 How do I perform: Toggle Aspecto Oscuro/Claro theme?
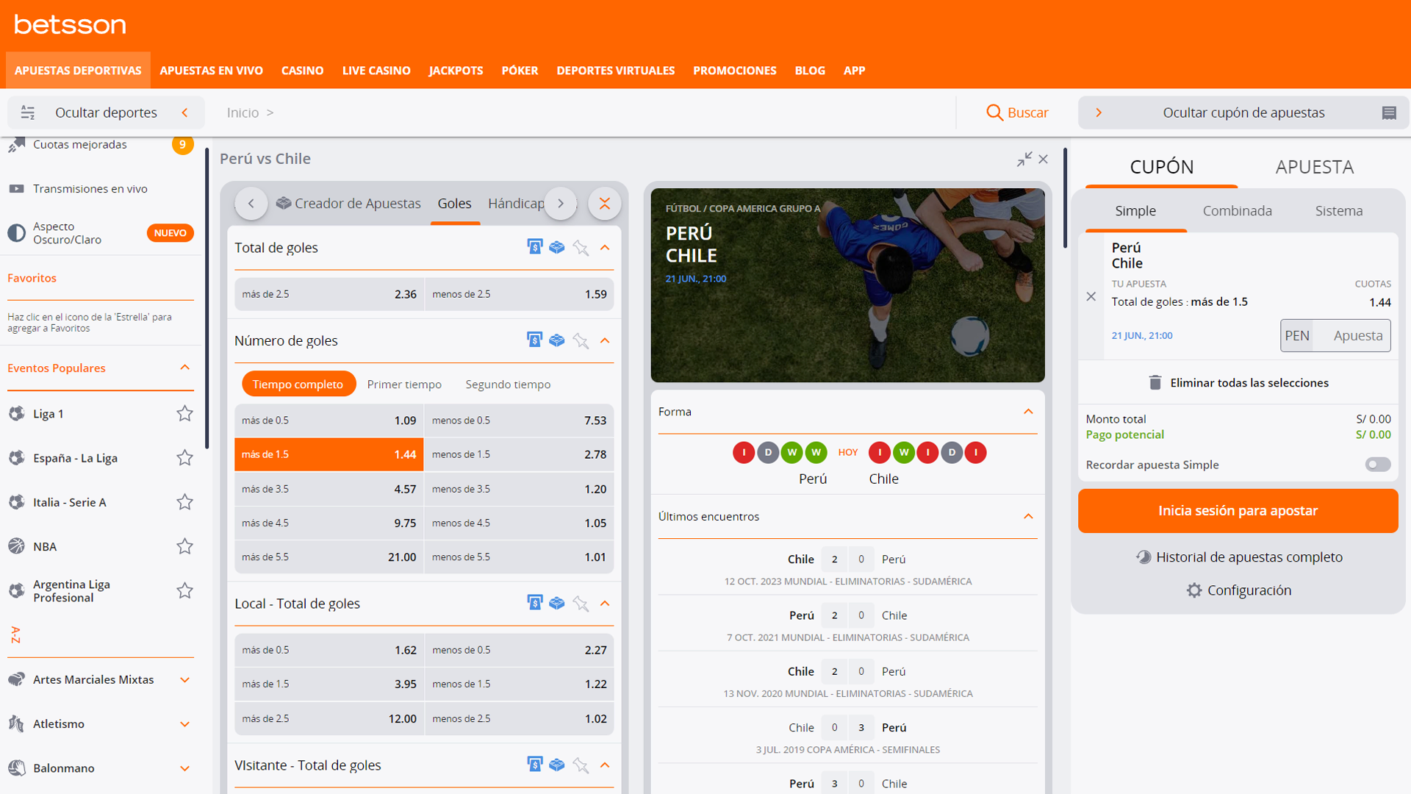(100, 233)
